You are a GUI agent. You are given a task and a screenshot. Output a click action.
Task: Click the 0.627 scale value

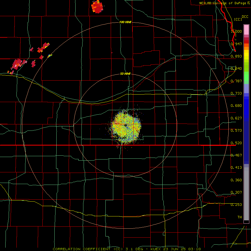(236, 118)
